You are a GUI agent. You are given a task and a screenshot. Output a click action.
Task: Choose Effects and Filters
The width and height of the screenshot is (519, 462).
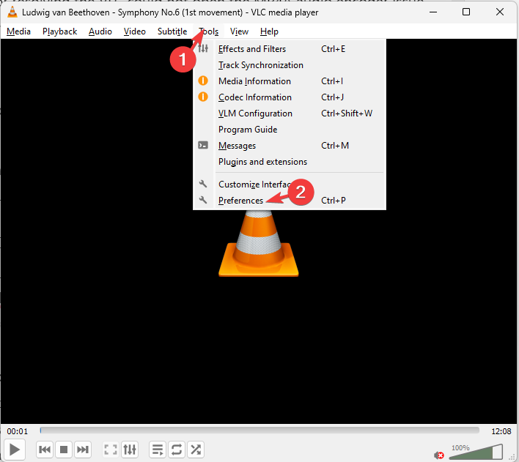(290, 49)
